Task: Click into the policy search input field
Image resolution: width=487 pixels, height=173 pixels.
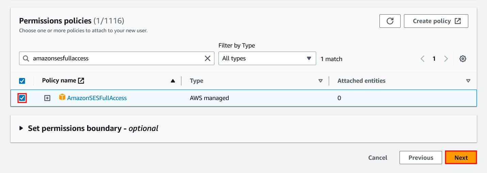Action: (x=117, y=58)
